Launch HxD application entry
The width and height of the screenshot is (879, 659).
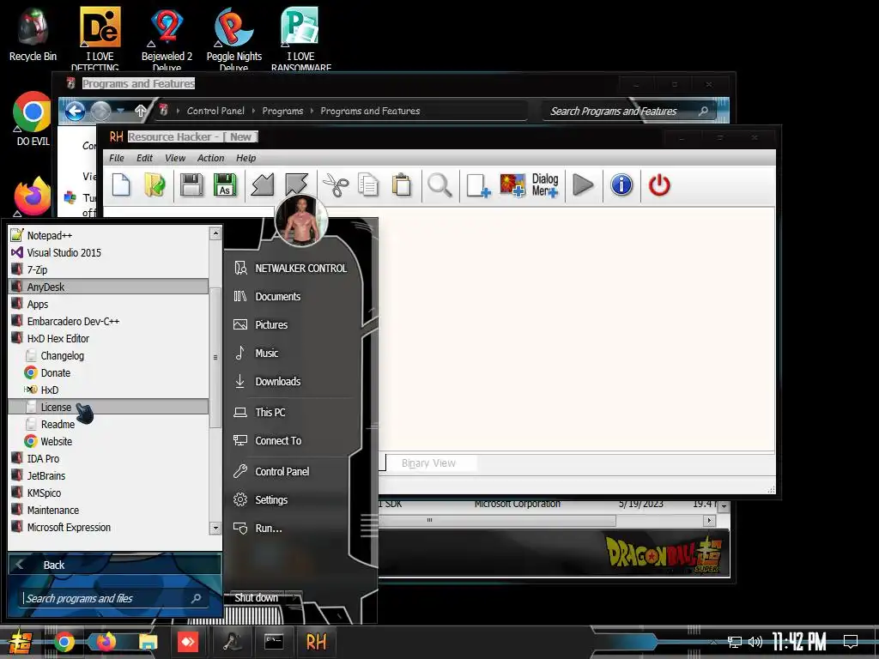(x=109, y=390)
